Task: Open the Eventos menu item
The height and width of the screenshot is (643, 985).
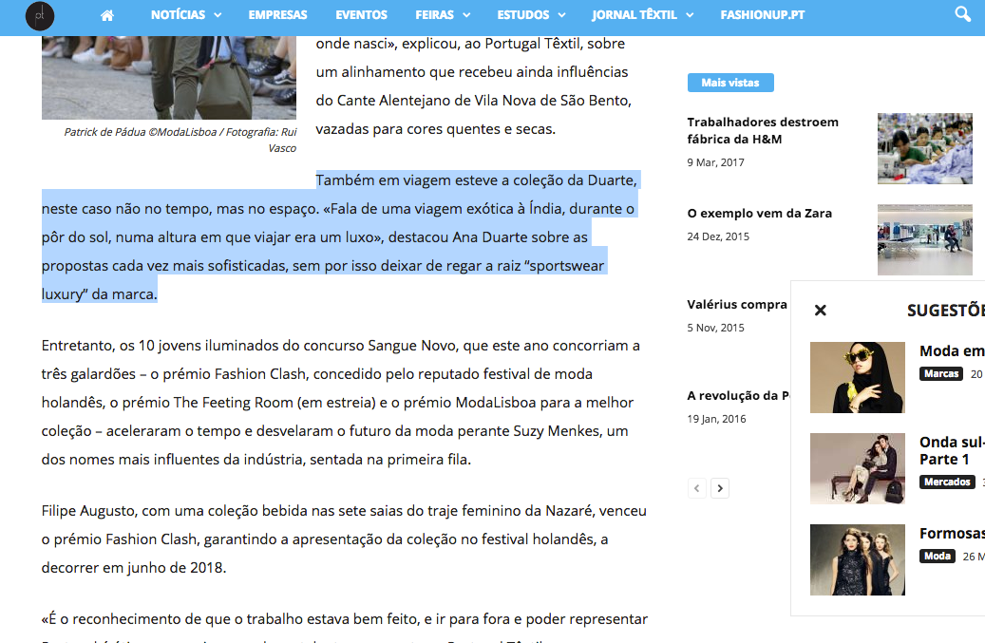Action: (x=361, y=15)
